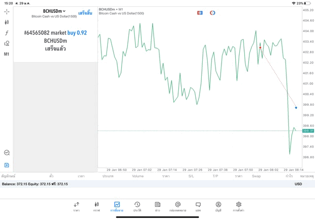Change the M1 timeframe selector
This screenshot has width=315, height=220.
[x=6, y=54]
